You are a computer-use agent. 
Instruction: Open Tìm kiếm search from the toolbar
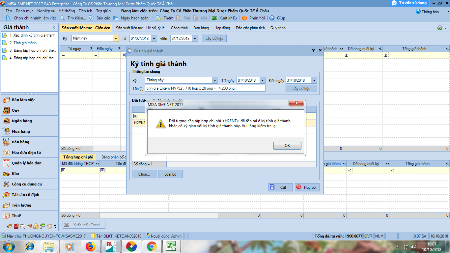73,18
